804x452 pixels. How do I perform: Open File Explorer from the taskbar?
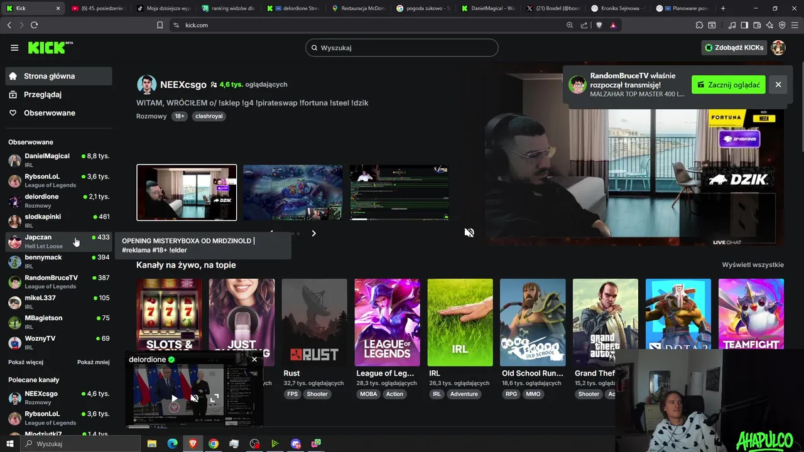pyautogui.click(x=151, y=444)
